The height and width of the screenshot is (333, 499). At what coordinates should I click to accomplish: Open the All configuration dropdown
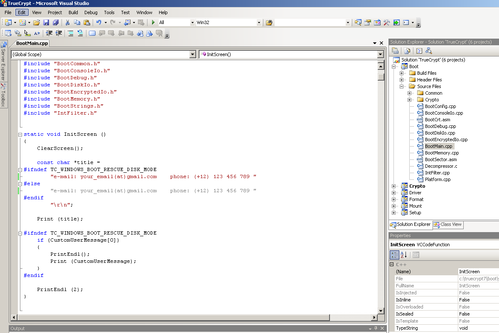[x=192, y=22]
